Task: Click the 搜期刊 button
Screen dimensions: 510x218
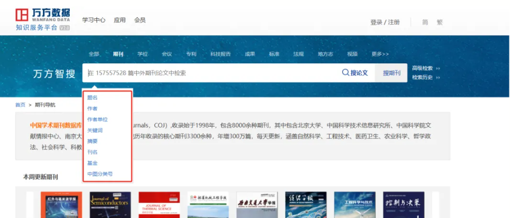Action: coord(391,73)
